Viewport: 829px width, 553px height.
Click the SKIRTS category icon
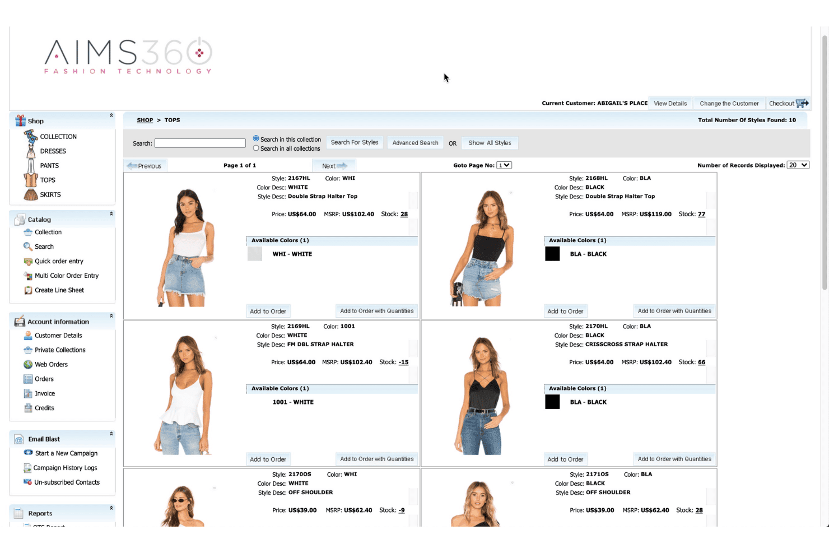[31, 194]
